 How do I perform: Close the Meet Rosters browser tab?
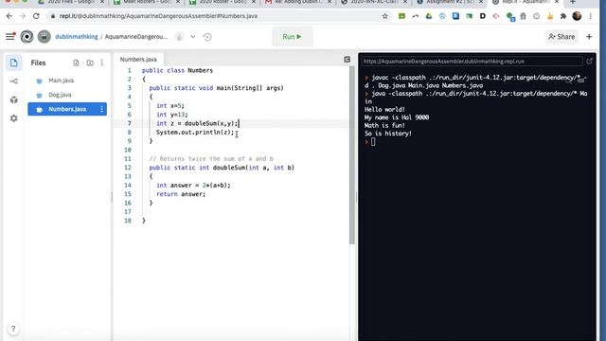(178, 2)
